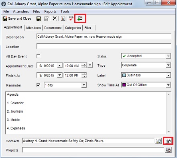Uncheck the Reminder checkbox
This screenshot has height=158, width=177.
click(x=39, y=85)
